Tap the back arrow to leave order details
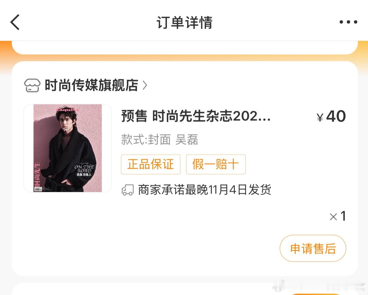 (x=15, y=22)
